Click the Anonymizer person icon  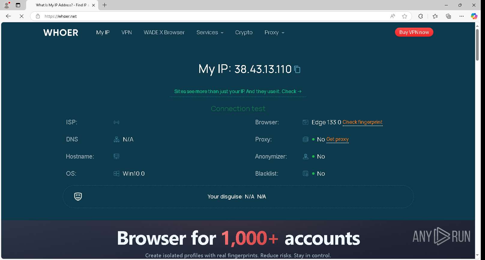(x=306, y=156)
